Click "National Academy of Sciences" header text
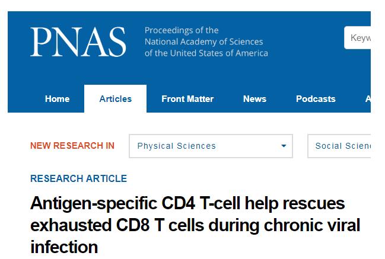This screenshot has height=259, width=385. 204,41
